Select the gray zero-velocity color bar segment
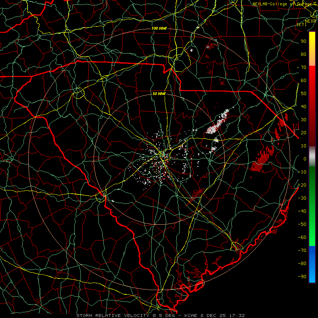Screen dimensions: 318x318 (x=312, y=156)
